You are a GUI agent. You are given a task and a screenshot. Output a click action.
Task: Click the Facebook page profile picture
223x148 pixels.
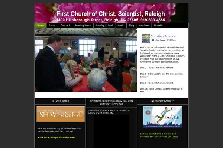pos(146,38)
